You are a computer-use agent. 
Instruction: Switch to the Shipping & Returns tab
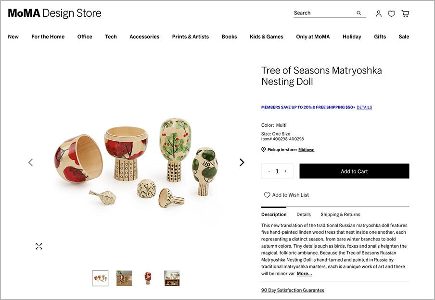click(340, 215)
